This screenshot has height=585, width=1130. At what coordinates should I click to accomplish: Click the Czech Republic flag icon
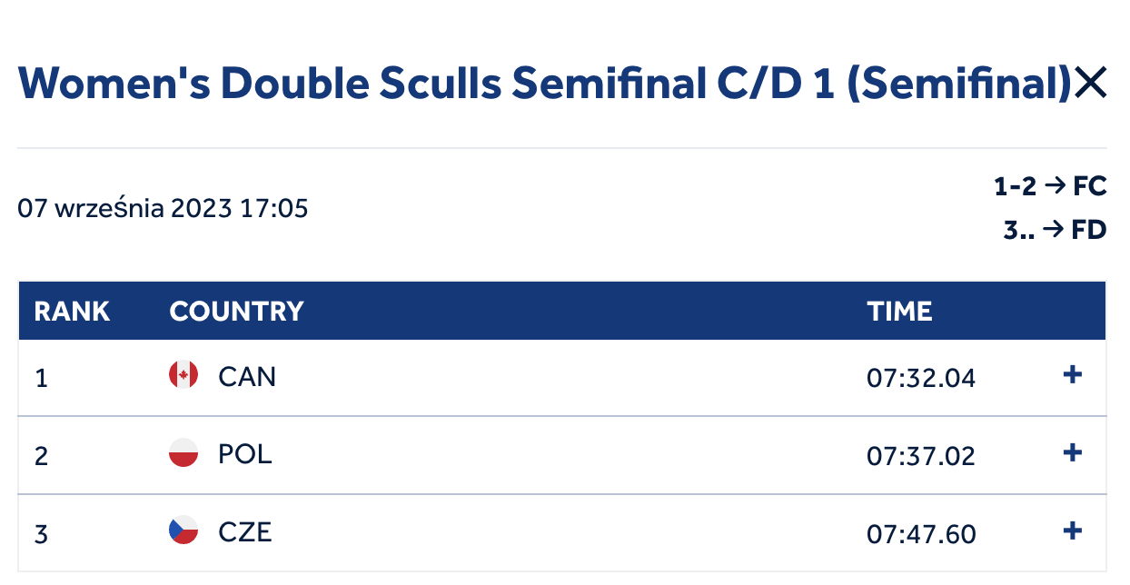pyautogui.click(x=183, y=531)
